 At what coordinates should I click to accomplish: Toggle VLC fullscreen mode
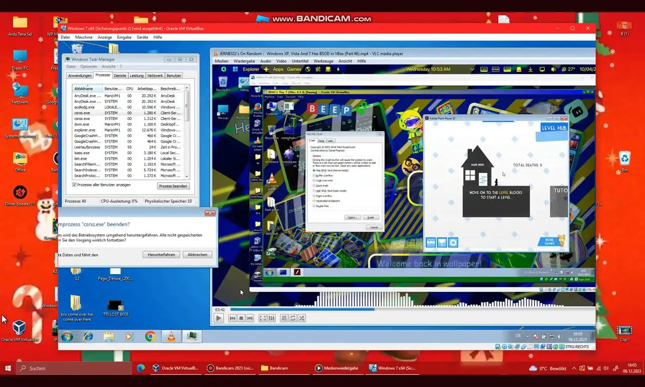[263, 318]
